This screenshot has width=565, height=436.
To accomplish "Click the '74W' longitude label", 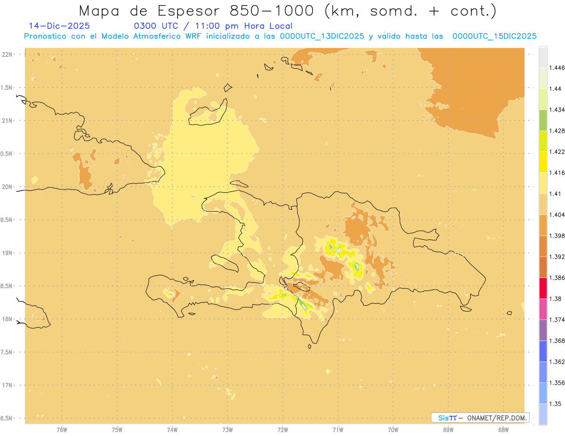I will [x=172, y=430].
